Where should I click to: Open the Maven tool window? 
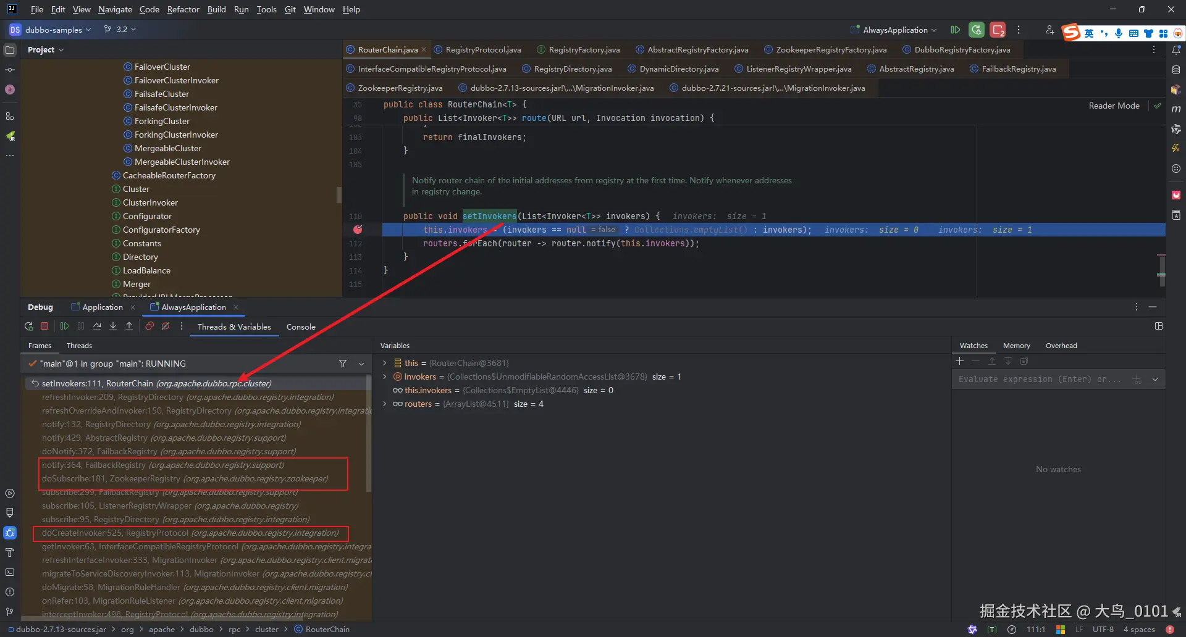[1176, 109]
